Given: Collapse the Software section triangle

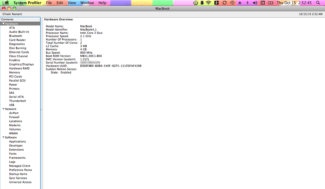Looking at the screenshot, I should point(3,138).
